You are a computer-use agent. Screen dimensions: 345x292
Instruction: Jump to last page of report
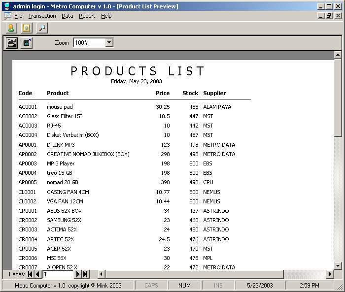[85, 274]
